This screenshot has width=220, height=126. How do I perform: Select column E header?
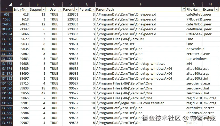87,4
